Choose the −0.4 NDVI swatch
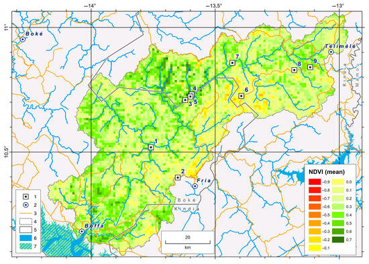369x264 pixels. 315,223
